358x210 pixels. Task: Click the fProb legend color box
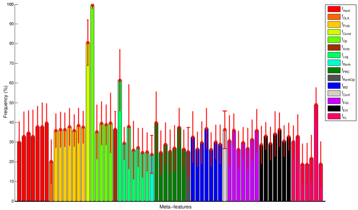click(334, 24)
